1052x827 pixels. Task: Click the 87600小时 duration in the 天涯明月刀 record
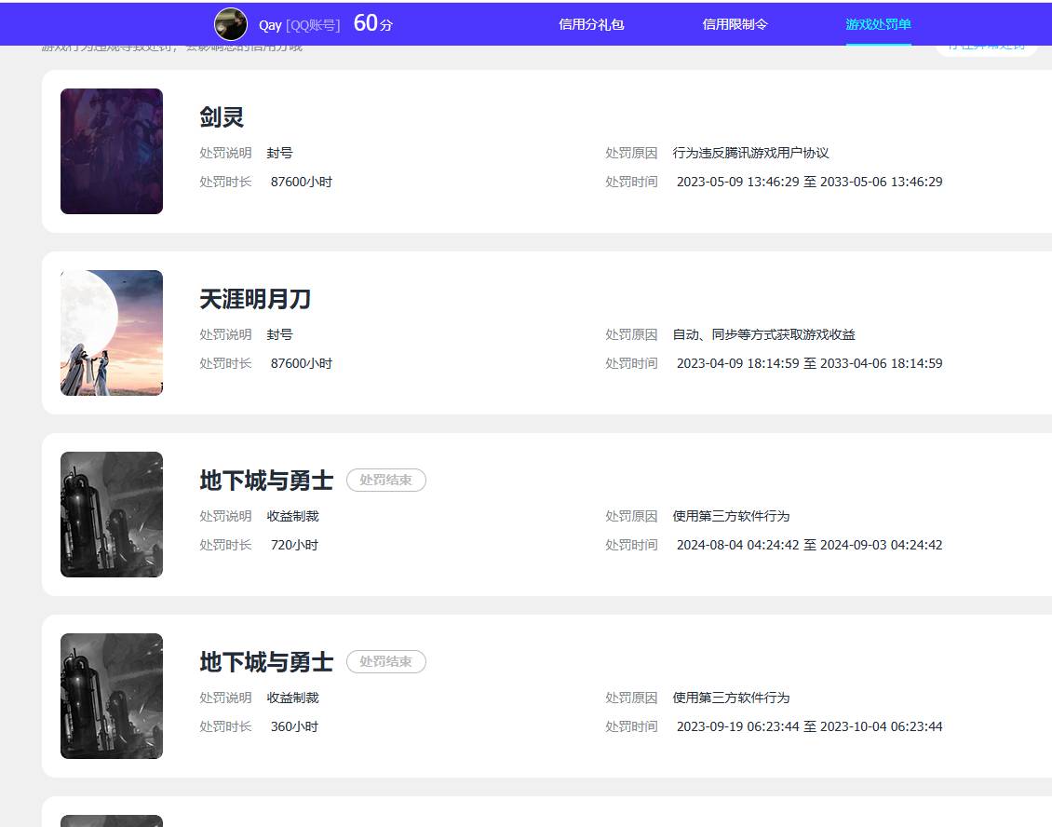[x=302, y=363]
